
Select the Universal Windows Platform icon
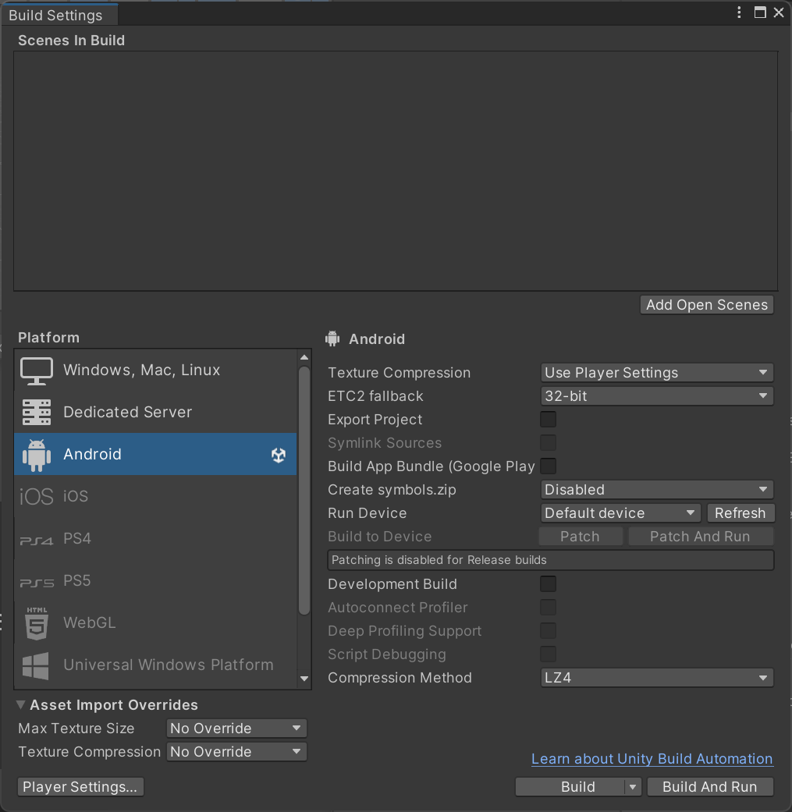click(x=37, y=665)
